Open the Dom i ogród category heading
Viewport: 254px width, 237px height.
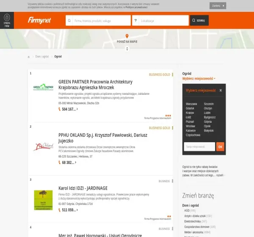click(x=190, y=205)
